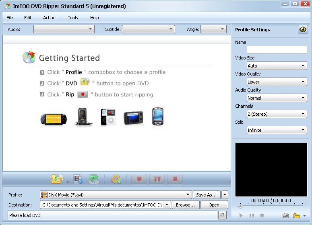Click the Pause ripping toolbar button
312x225 pixels.
pos(157,179)
